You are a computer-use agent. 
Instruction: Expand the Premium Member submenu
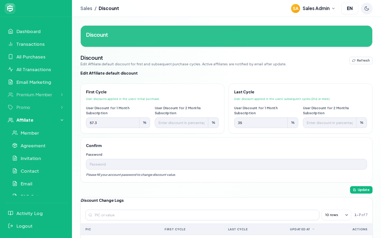pos(36,95)
